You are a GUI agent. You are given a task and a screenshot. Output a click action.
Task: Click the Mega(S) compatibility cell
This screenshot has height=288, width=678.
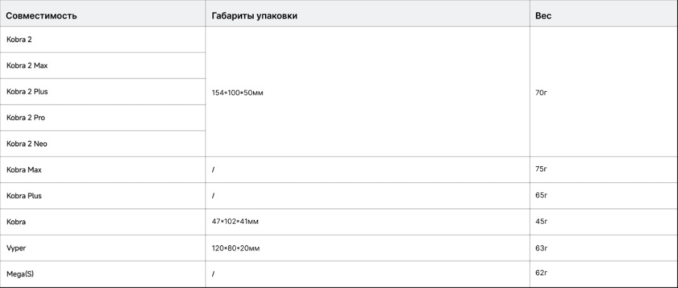click(x=20, y=274)
